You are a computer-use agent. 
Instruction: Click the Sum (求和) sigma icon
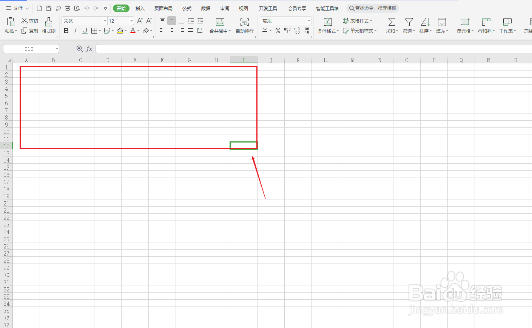(x=392, y=22)
